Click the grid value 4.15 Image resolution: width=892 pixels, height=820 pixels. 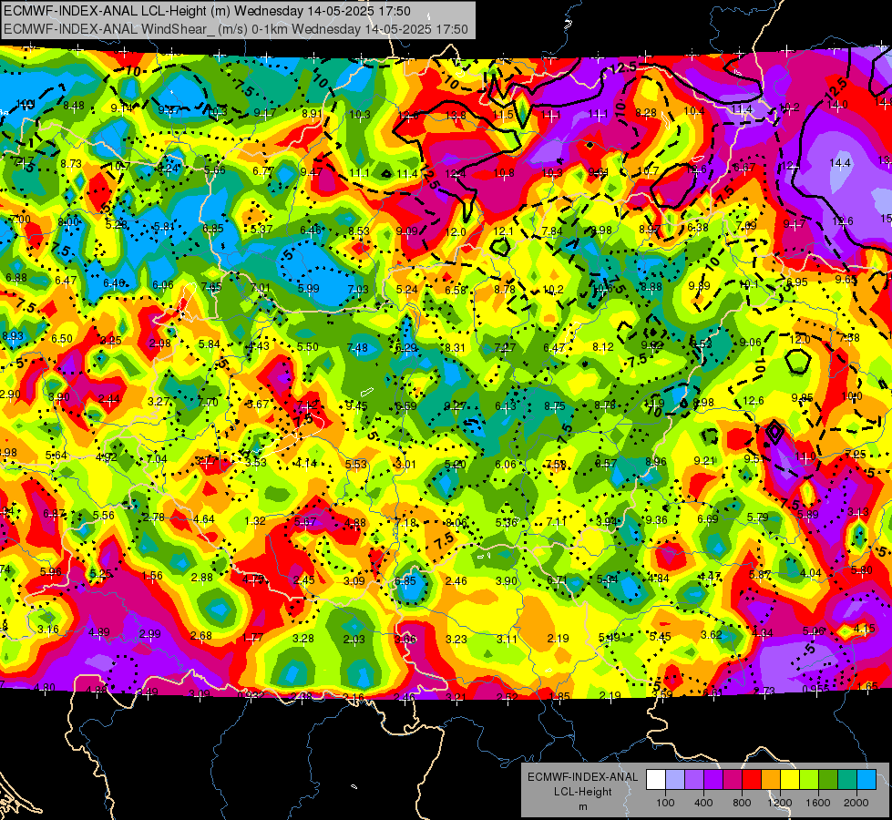pos(864,630)
